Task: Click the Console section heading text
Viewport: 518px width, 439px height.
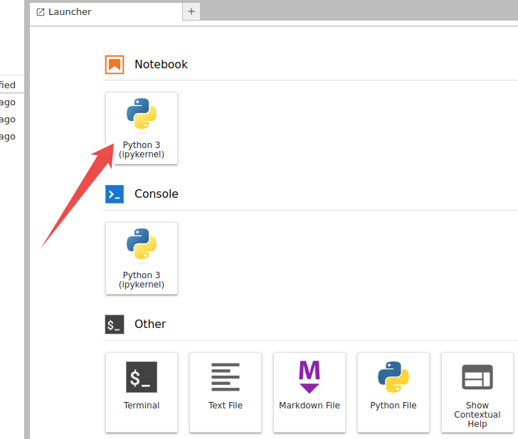Action: click(x=156, y=194)
